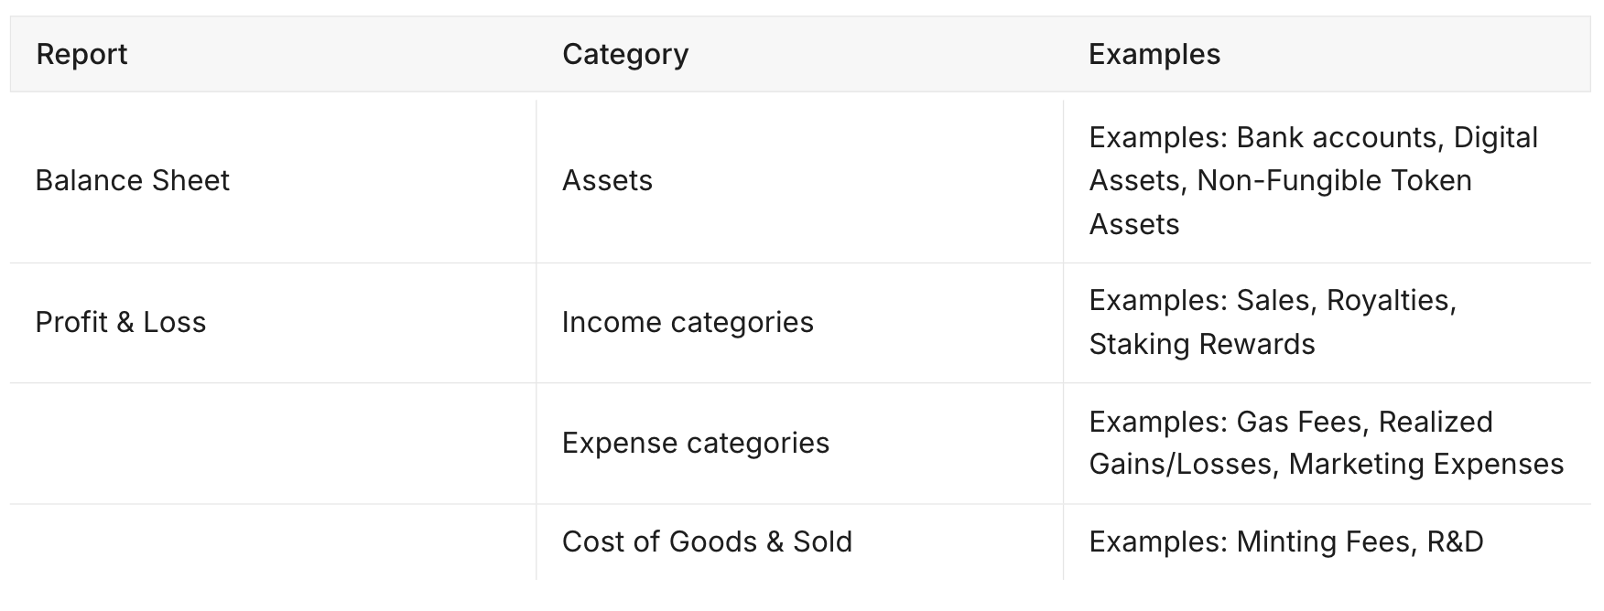The height and width of the screenshot is (611, 1604).
Task: Select the "R&D" text
Action: pyautogui.click(x=1455, y=542)
